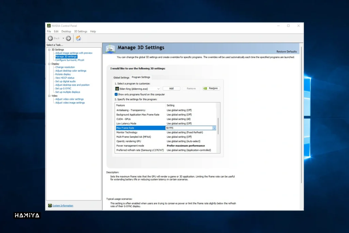This screenshot has height=233, width=349.
Task: Select Adjust image settings with preview
Action: [x=74, y=53]
